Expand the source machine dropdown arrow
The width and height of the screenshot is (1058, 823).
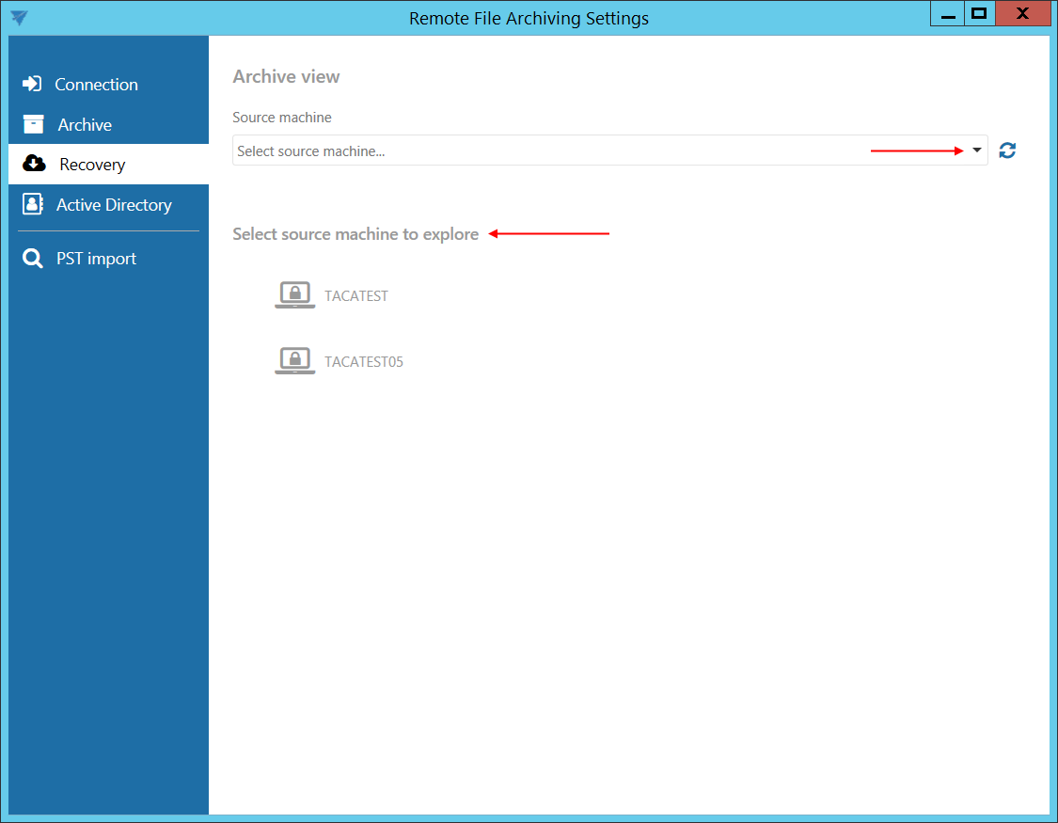tap(976, 150)
